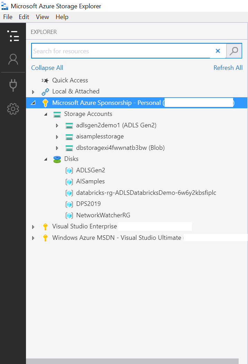Select the DPS2019 text
This screenshot has height=364, width=248.
pyautogui.click(x=88, y=204)
